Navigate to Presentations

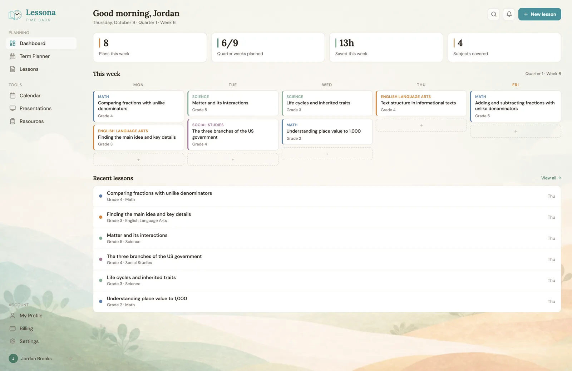click(x=41, y=108)
